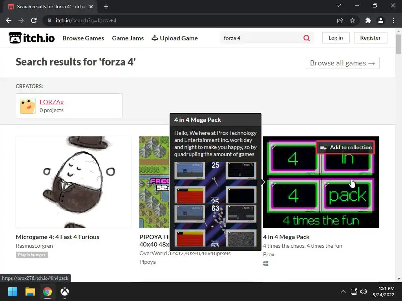The width and height of the screenshot is (402, 301).
Task: Close the 'Search results for forza 4' tab
Action: [91, 7]
